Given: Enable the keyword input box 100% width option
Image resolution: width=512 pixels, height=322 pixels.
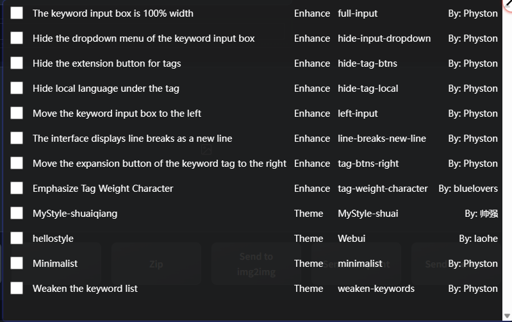Looking at the screenshot, I should click(x=17, y=13).
